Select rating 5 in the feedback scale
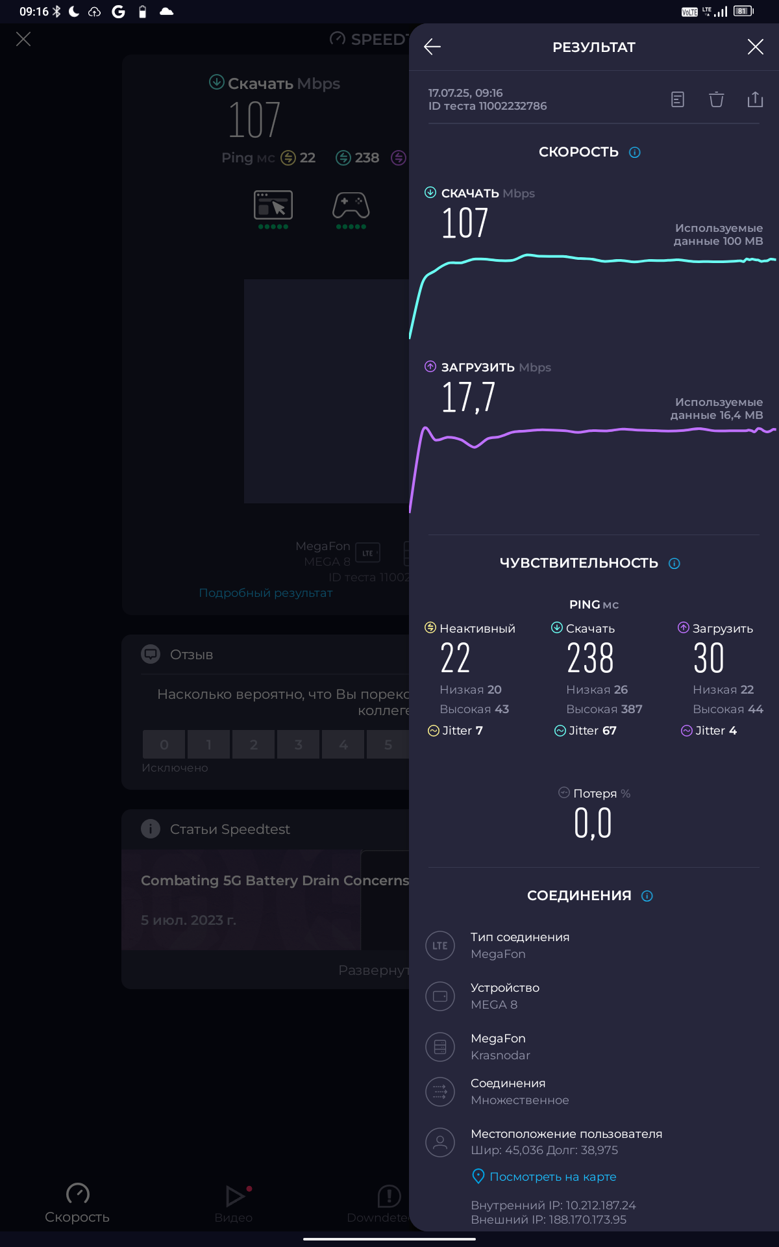The width and height of the screenshot is (779, 1247). pos(388,744)
